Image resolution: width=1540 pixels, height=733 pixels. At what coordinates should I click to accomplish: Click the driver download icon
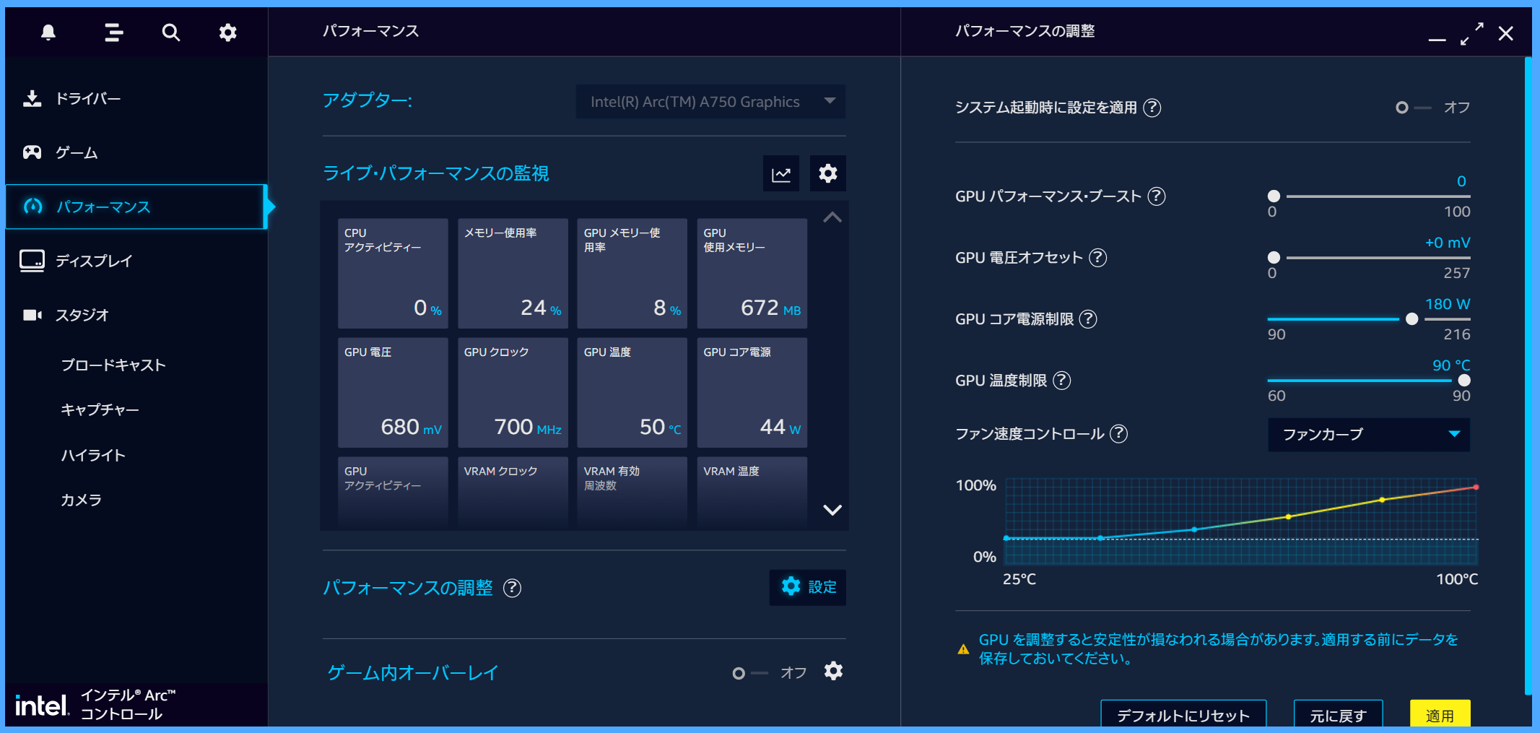pos(32,98)
